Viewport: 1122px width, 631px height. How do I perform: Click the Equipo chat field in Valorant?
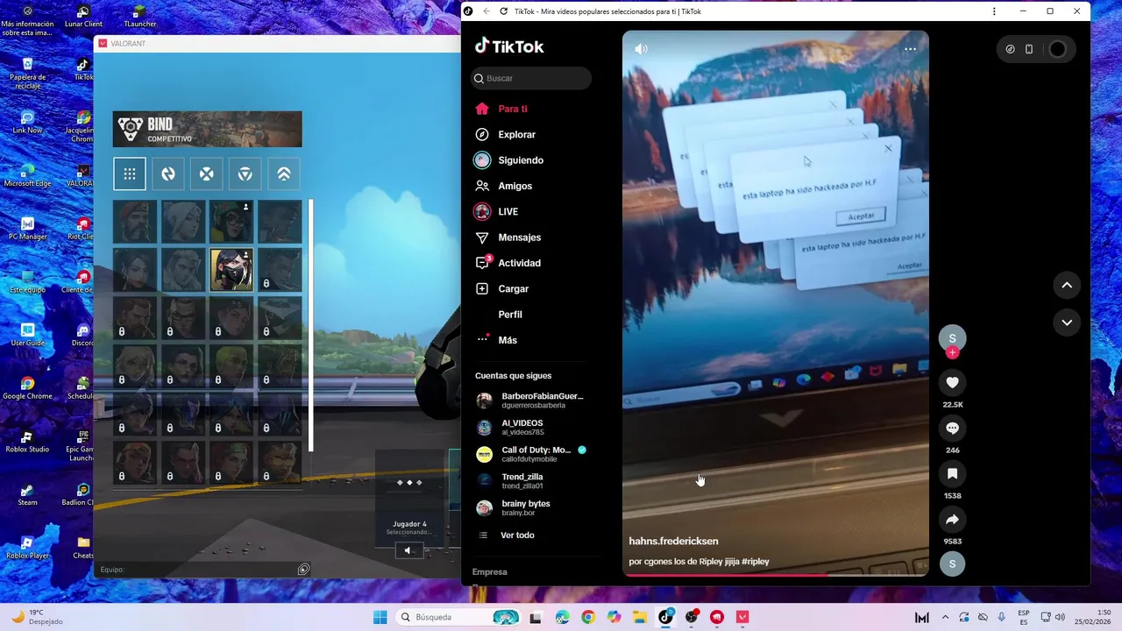(x=196, y=570)
